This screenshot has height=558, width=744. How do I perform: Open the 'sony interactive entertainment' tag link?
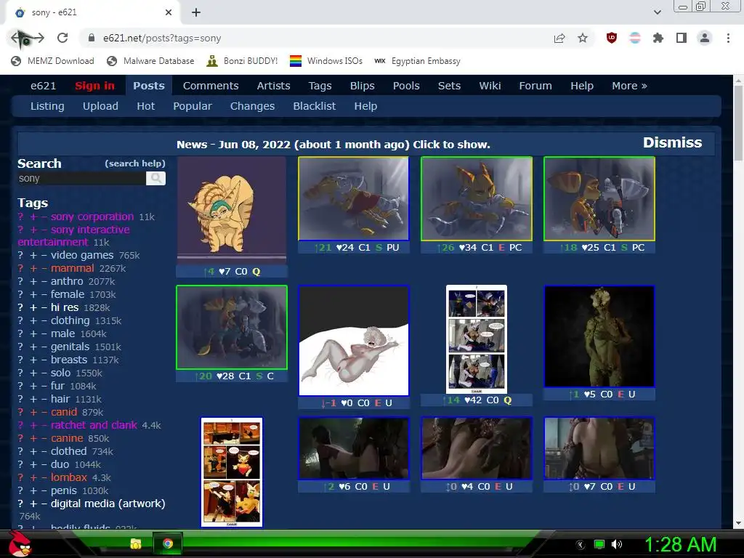click(73, 236)
